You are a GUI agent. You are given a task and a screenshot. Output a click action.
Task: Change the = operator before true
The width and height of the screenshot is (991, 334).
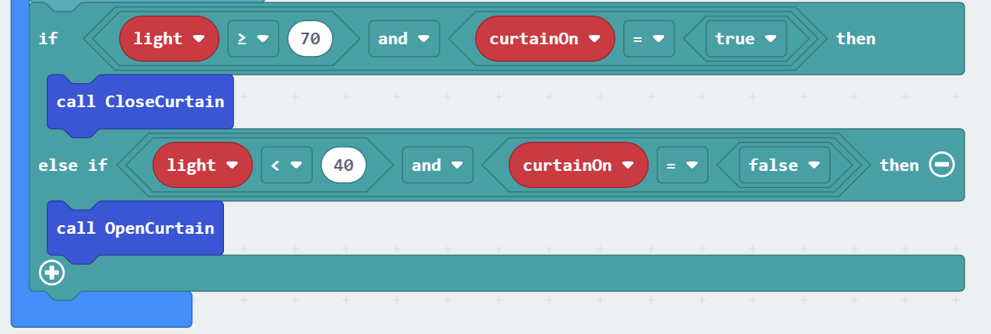pos(649,39)
